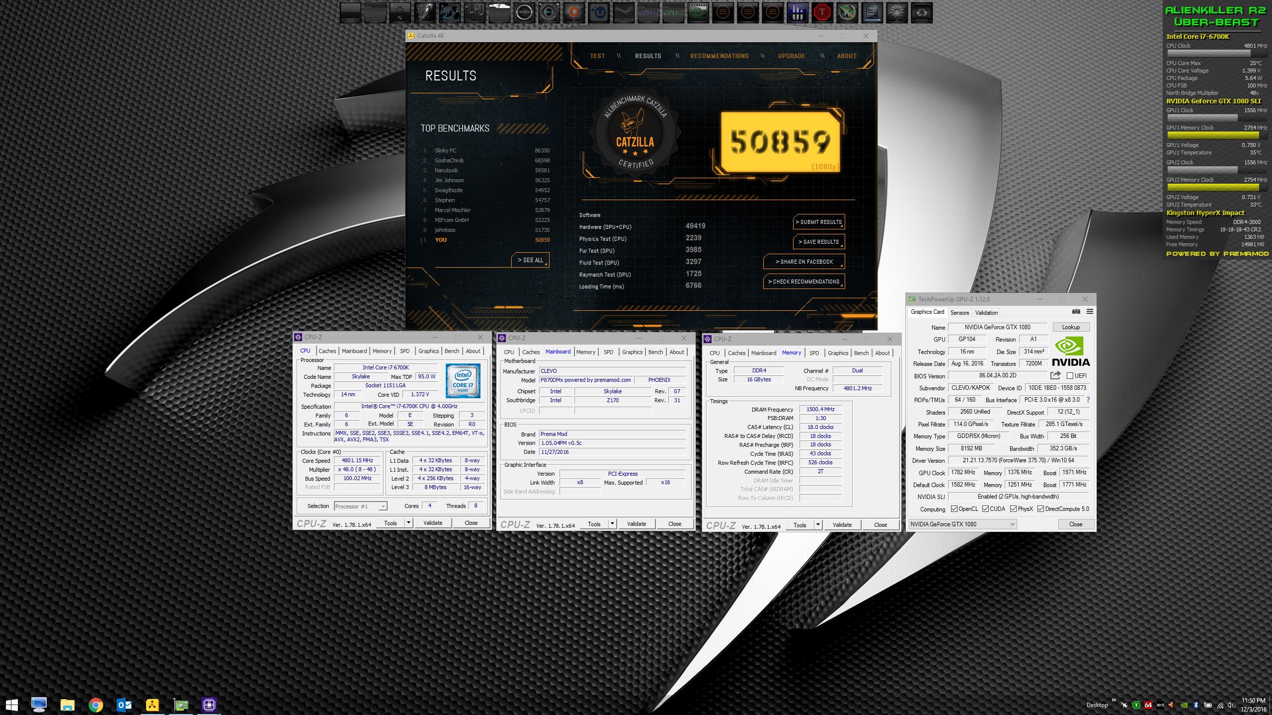Click the SEE ALL benchmarks link

(x=530, y=260)
